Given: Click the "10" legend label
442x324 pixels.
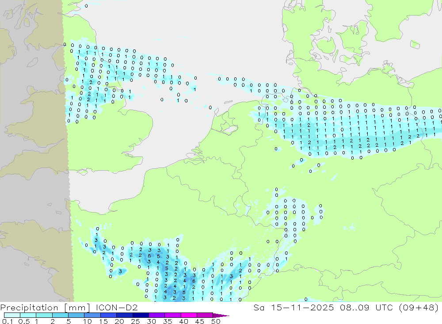Looking at the screenshot, I should coord(88,321).
